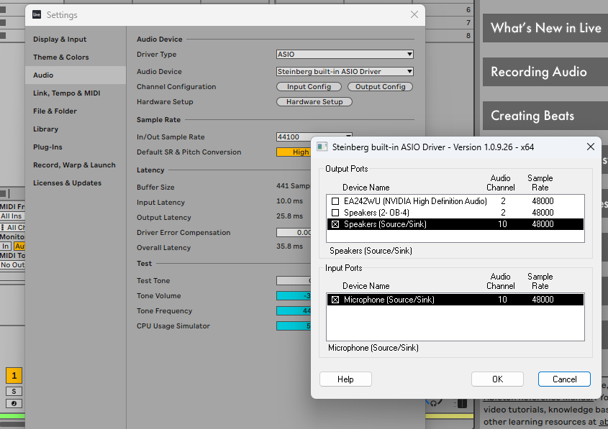Select the Record, Warp & Launch tab

point(74,165)
